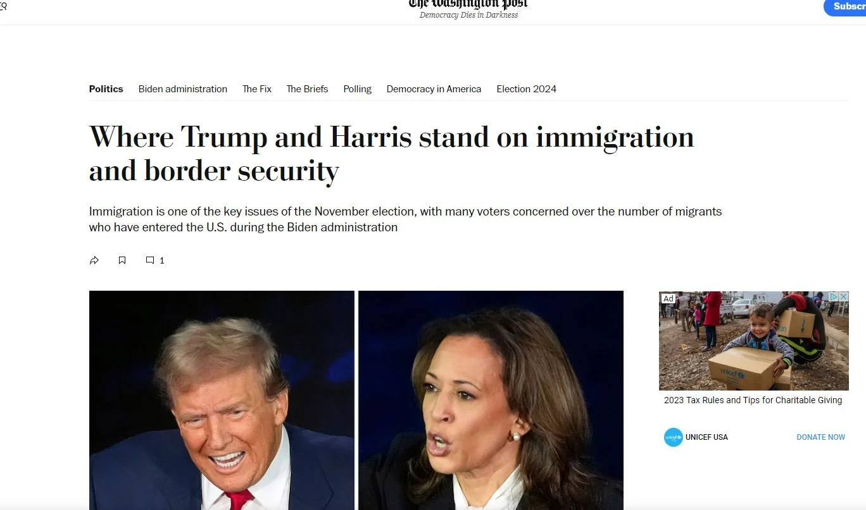Open Democracy in America section

(x=434, y=89)
